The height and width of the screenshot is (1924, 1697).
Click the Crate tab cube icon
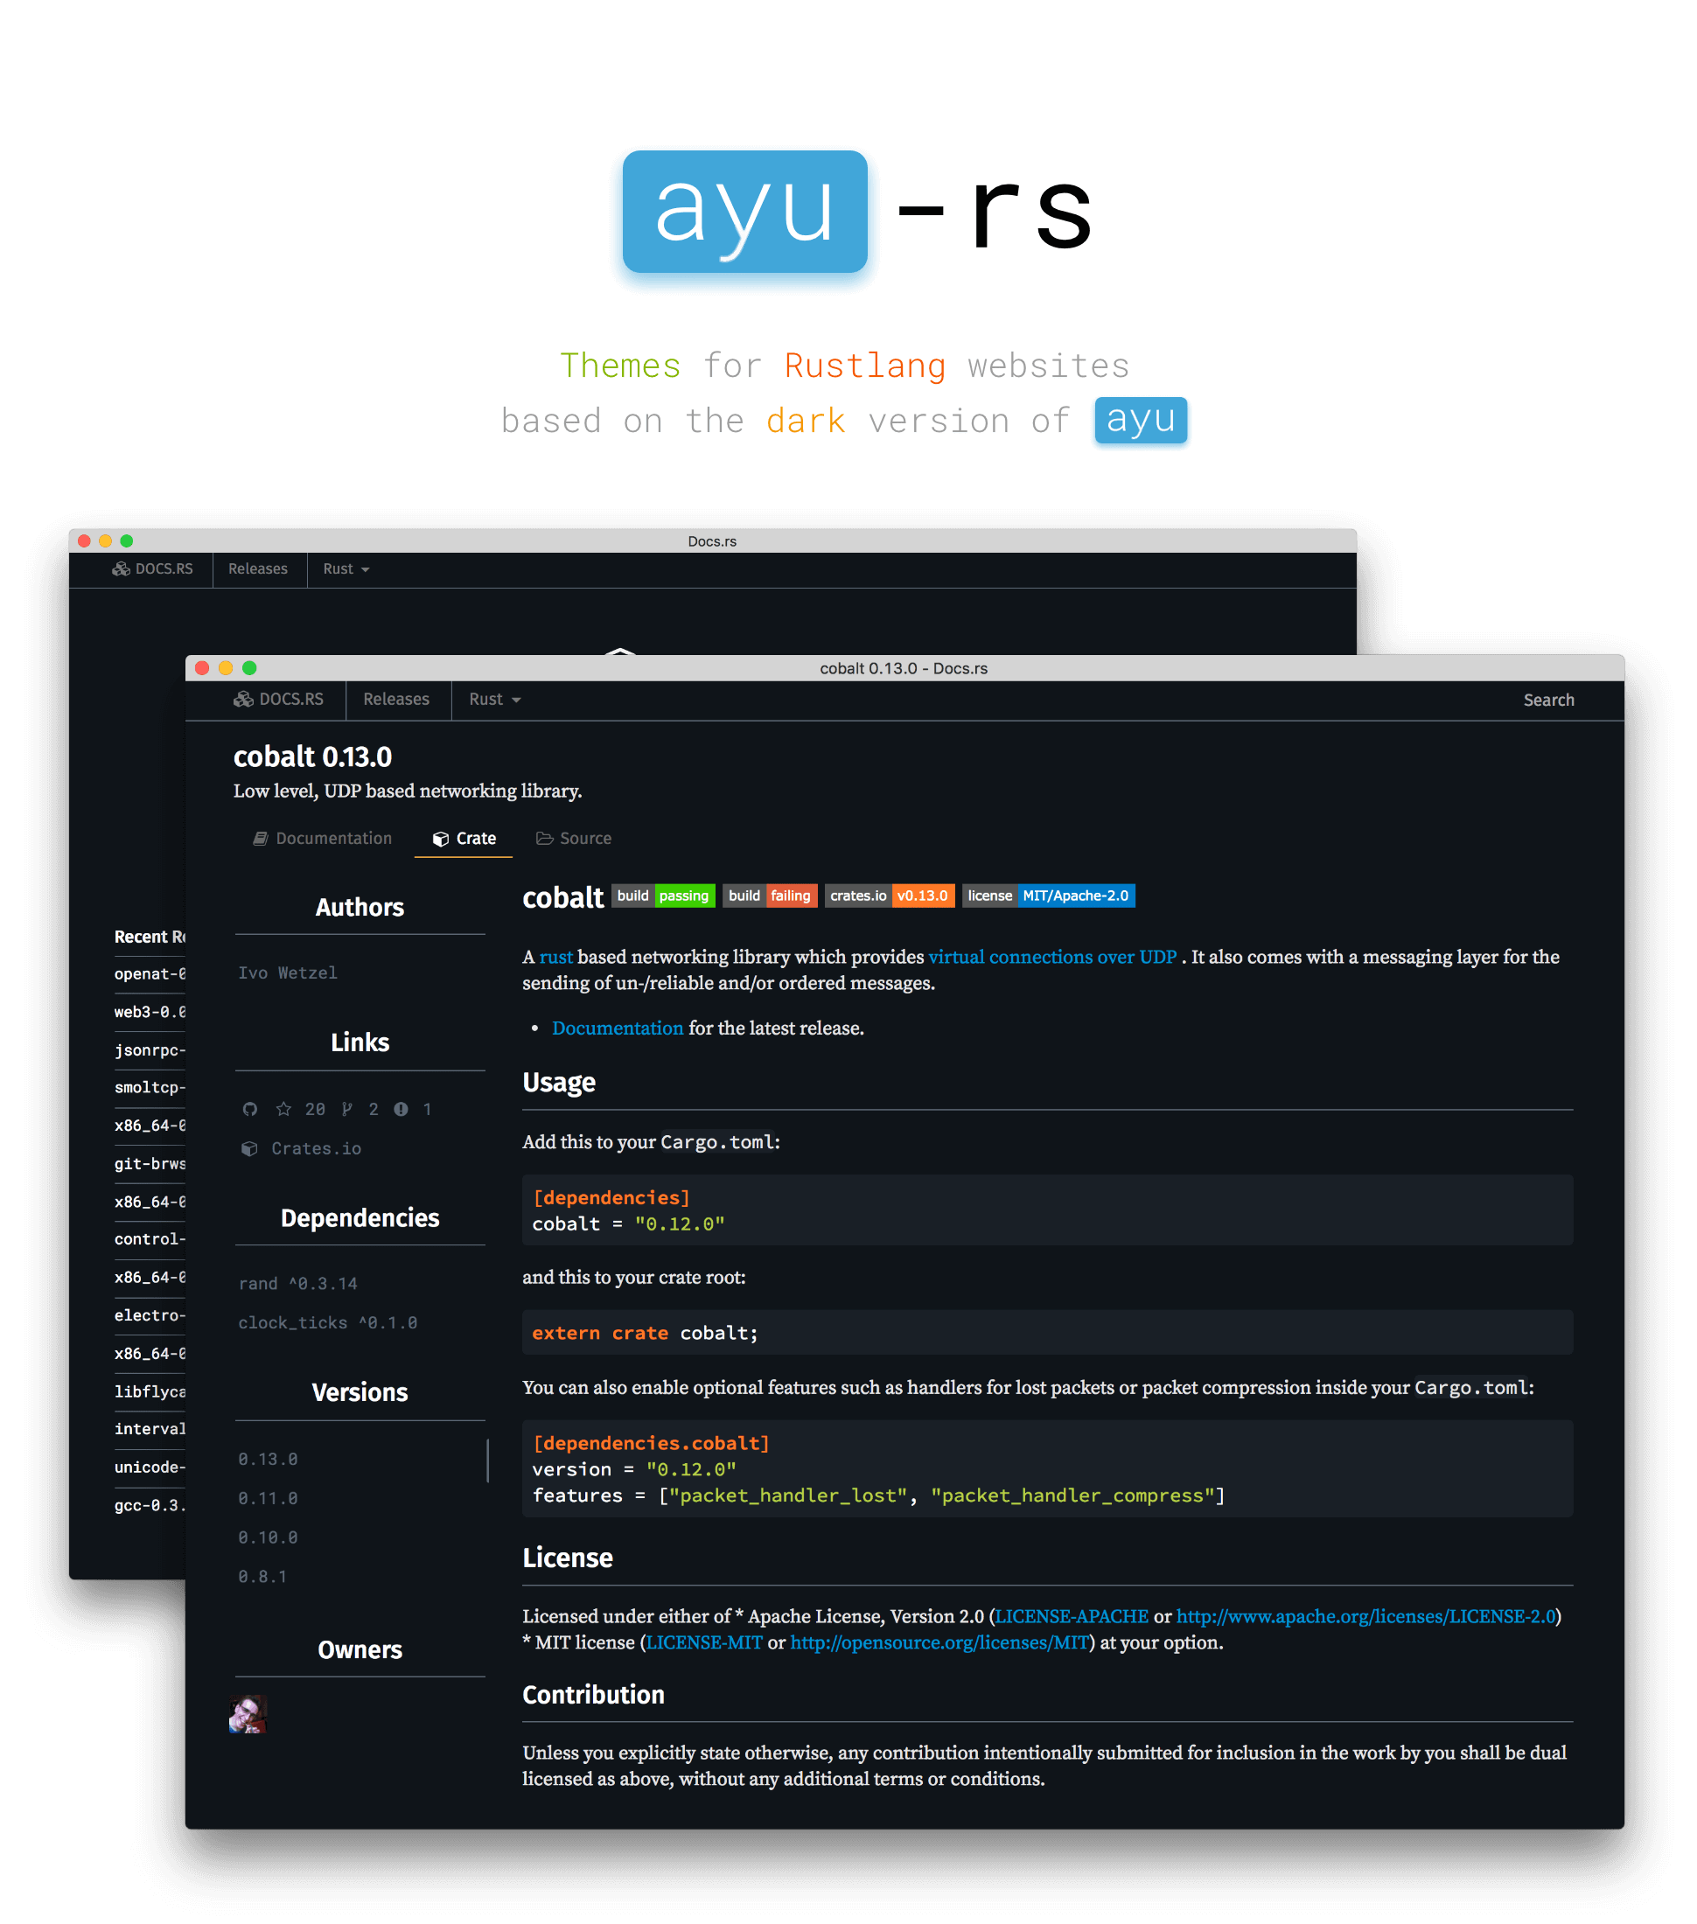click(x=440, y=839)
